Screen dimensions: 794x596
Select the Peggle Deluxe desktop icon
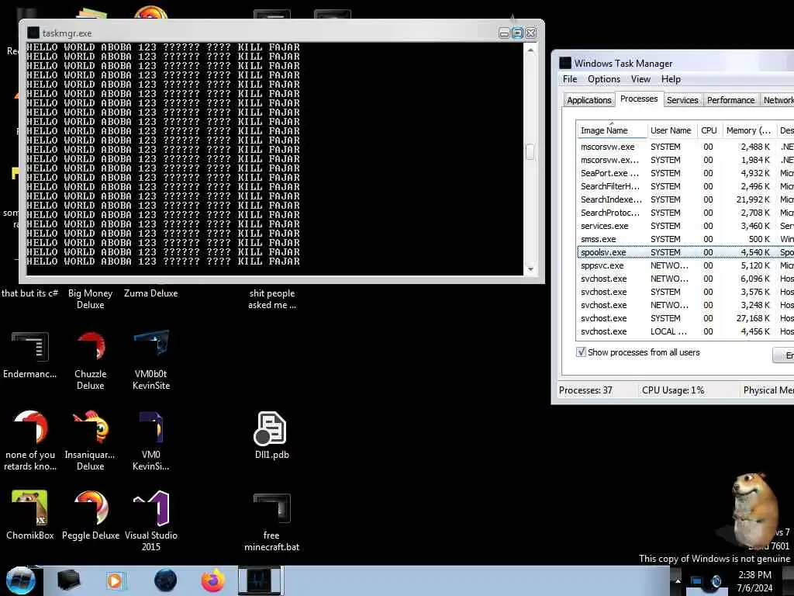pos(91,515)
